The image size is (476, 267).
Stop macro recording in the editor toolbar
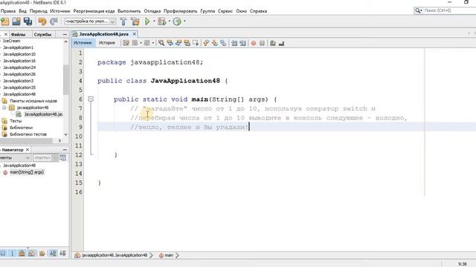click(262, 43)
